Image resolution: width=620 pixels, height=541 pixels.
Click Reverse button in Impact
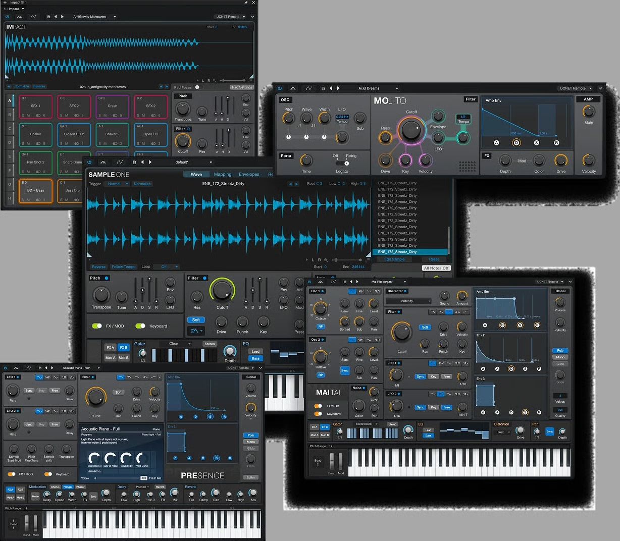click(x=39, y=86)
